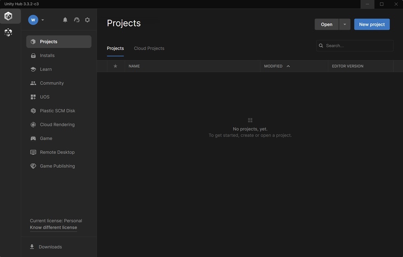The width and height of the screenshot is (403, 257).
Task: Focus the projects Search field
Action: tap(354, 45)
